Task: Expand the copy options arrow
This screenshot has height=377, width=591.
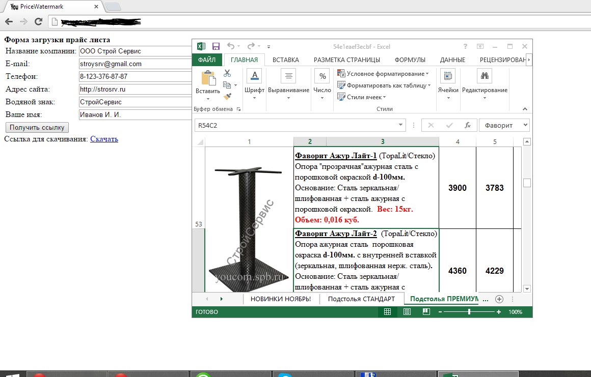Action: (235, 85)
